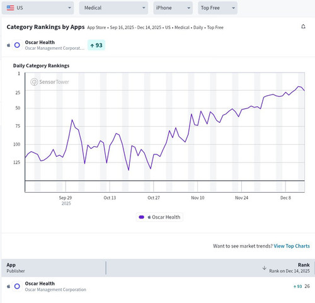
Task: Open Oscar Management Corporation publisher link
Action: coord(55,290)
